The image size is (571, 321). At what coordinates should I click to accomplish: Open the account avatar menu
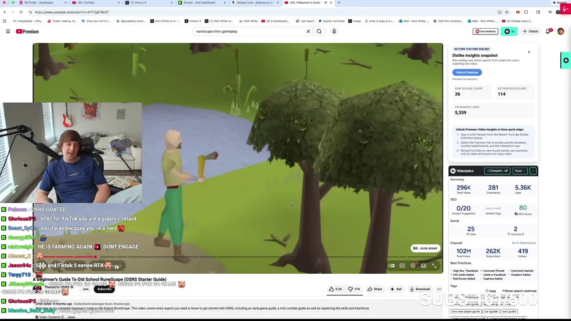point(561,31)
